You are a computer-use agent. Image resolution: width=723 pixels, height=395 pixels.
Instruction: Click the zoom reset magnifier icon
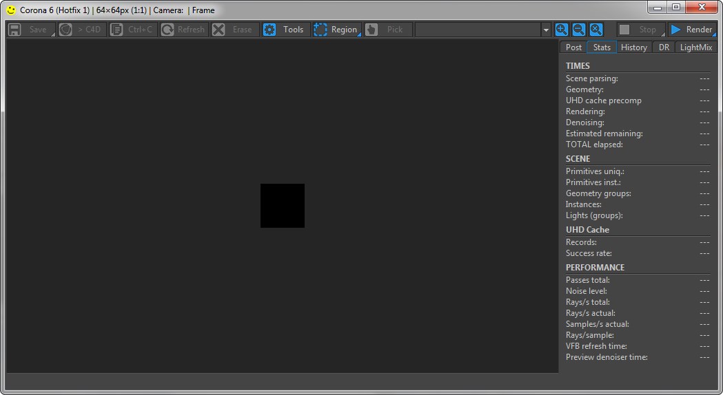point(597,30)
